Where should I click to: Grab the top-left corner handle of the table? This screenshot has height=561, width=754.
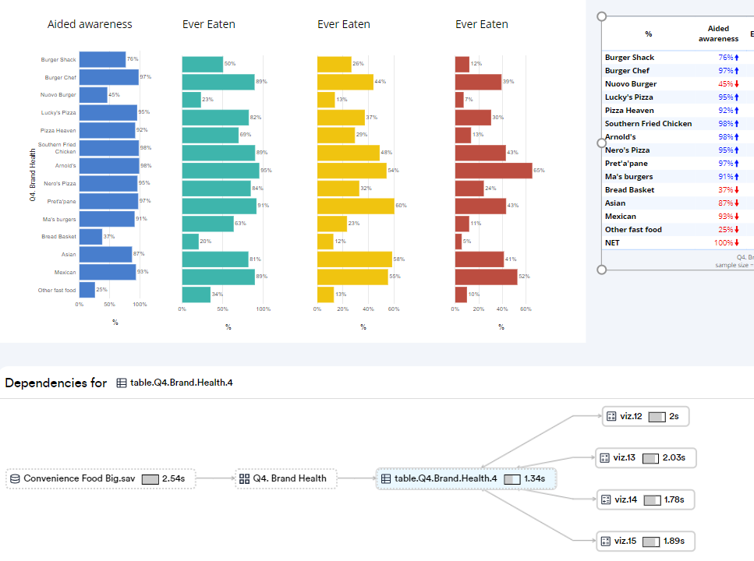pos(602,17)
